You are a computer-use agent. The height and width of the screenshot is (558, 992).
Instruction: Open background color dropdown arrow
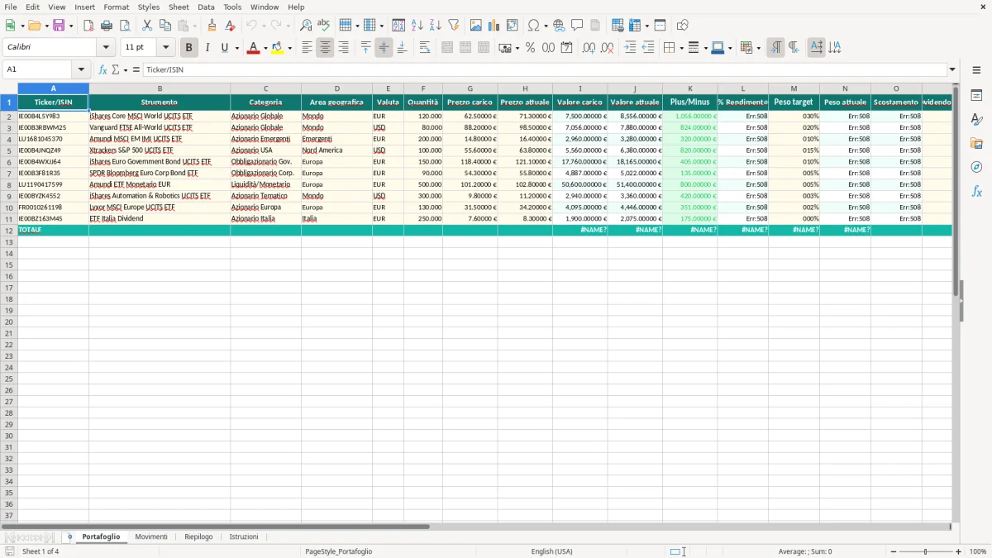pyautogui.click(x=289, y=48)
